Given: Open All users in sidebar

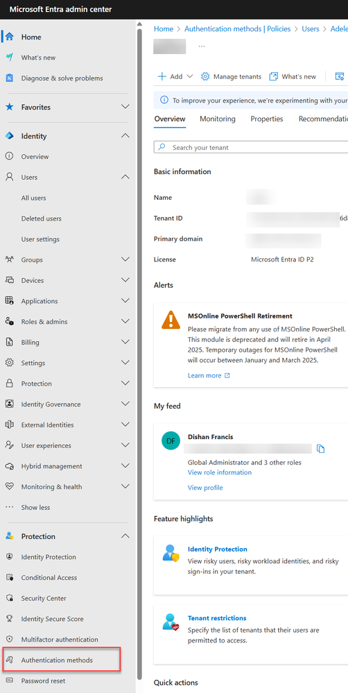Looking at the screenshot, I should 33,198.
